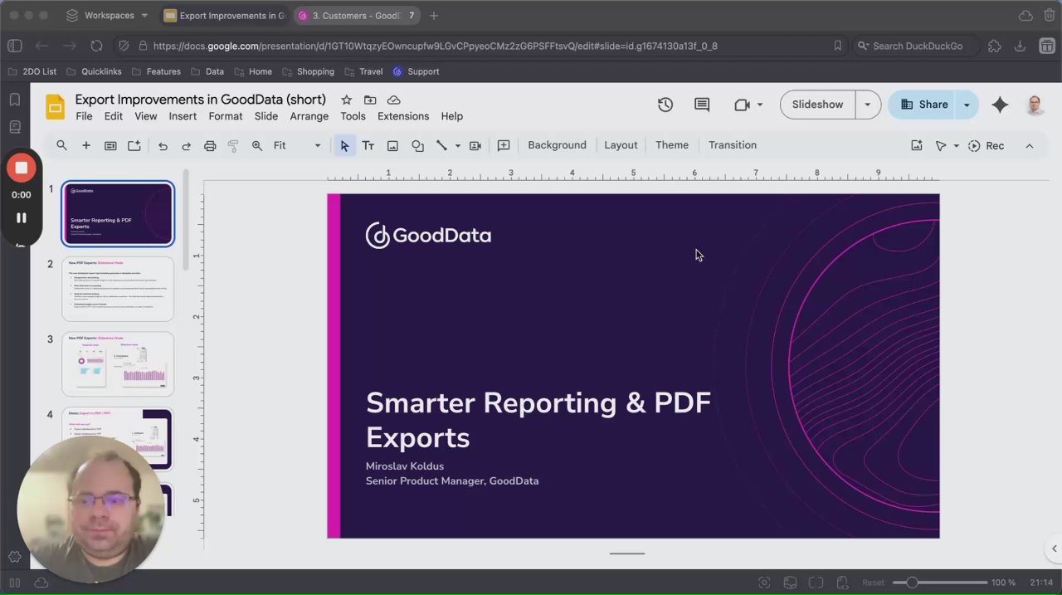
Task: Move the document to folder icon
Action: [x=370, y=100]
